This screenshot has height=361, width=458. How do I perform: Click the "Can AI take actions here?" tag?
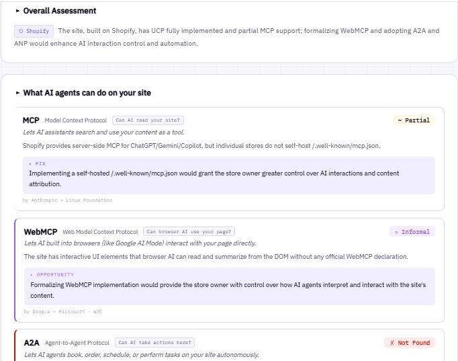pos(155,342)
